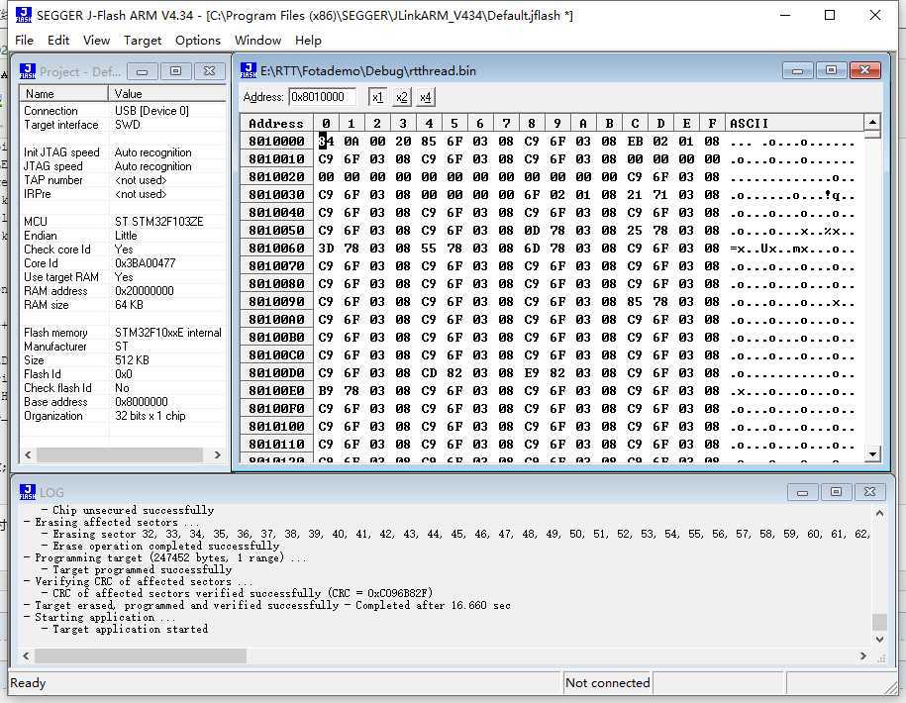Screen dimensions: 906x703
Task: Click address row 8010000 in hex view
Action: tap(277, 141)
